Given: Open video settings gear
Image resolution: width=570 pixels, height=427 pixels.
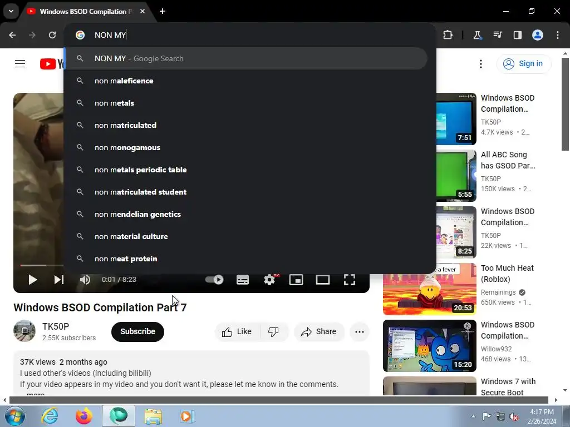Looking at the screenshot, I should [x=269, y=280].
